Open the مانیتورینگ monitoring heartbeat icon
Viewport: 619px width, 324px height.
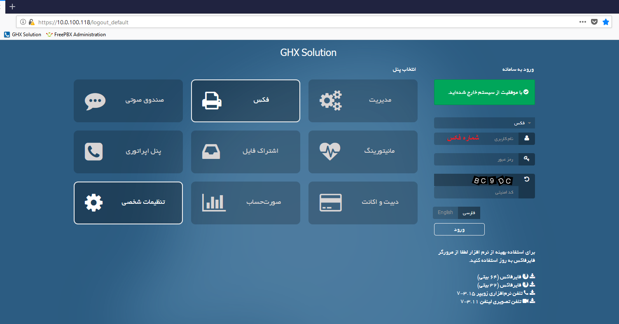click(330, 152)
